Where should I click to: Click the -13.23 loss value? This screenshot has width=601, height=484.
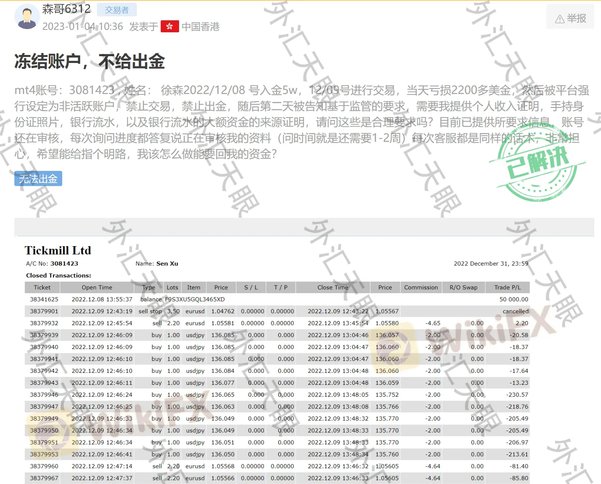click(x=519, y=383)
